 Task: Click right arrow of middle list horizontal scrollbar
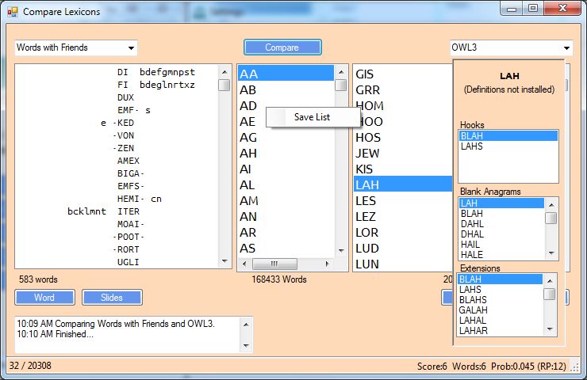point(327,264)
